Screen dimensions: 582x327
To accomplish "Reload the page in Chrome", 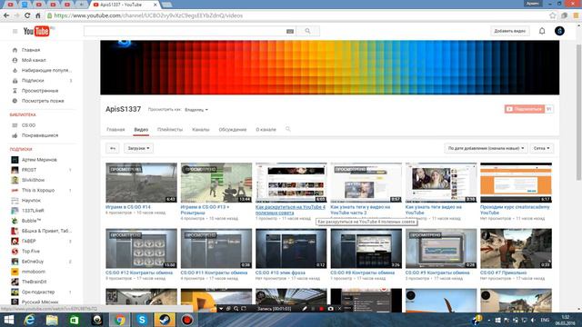I will click(27, 15).
